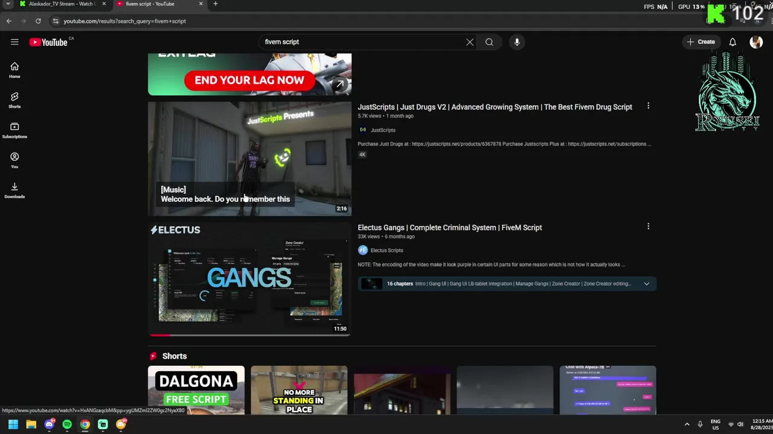Viewport: 773px width, 434px height.
Task: Open the notifications bell
Action: 733,42
